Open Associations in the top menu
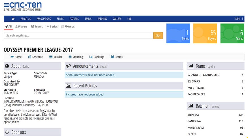The image size is (248, 138). point(44,19)
